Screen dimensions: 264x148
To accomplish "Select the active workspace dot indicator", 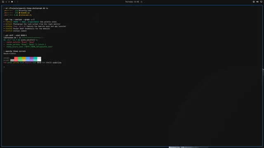I will tap(12, 2).
